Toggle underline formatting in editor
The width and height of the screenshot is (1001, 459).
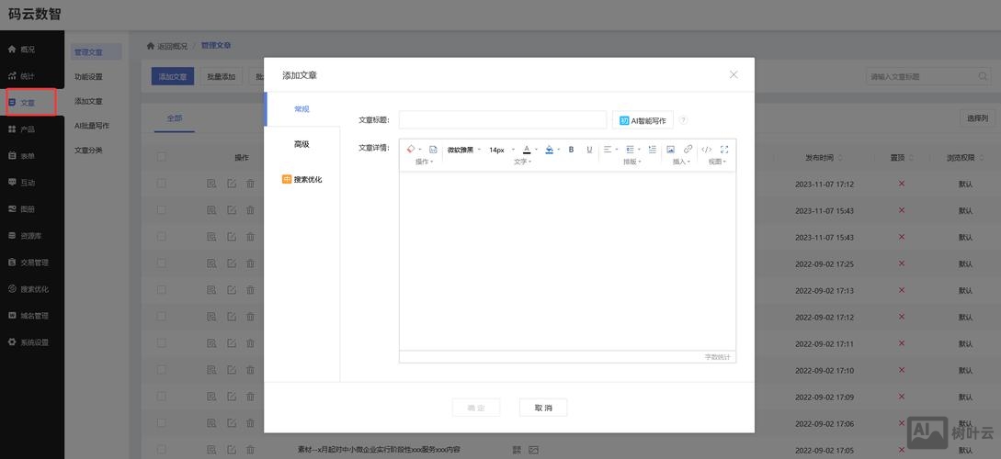tap(589, 150)
